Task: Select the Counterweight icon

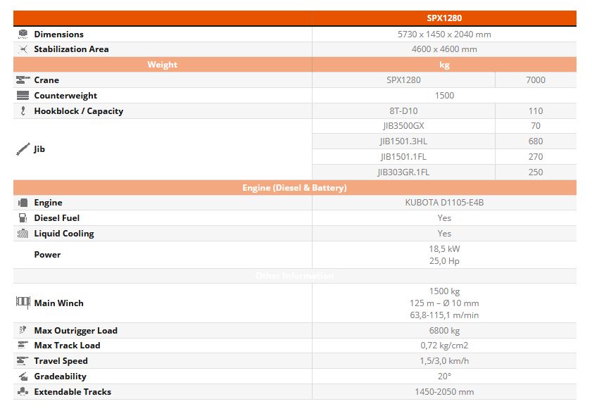Action: (23, 96)
